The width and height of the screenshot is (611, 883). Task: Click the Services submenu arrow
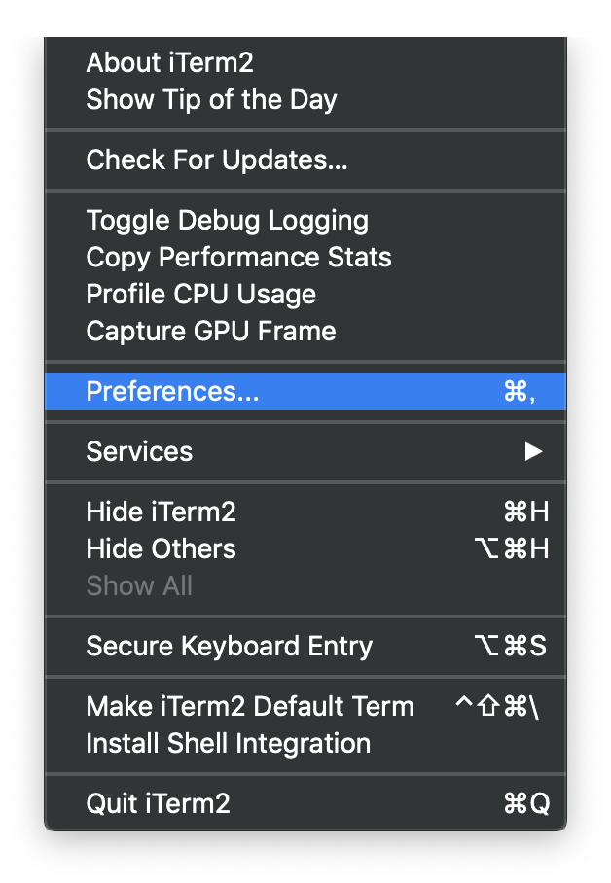tap(536, 451)
